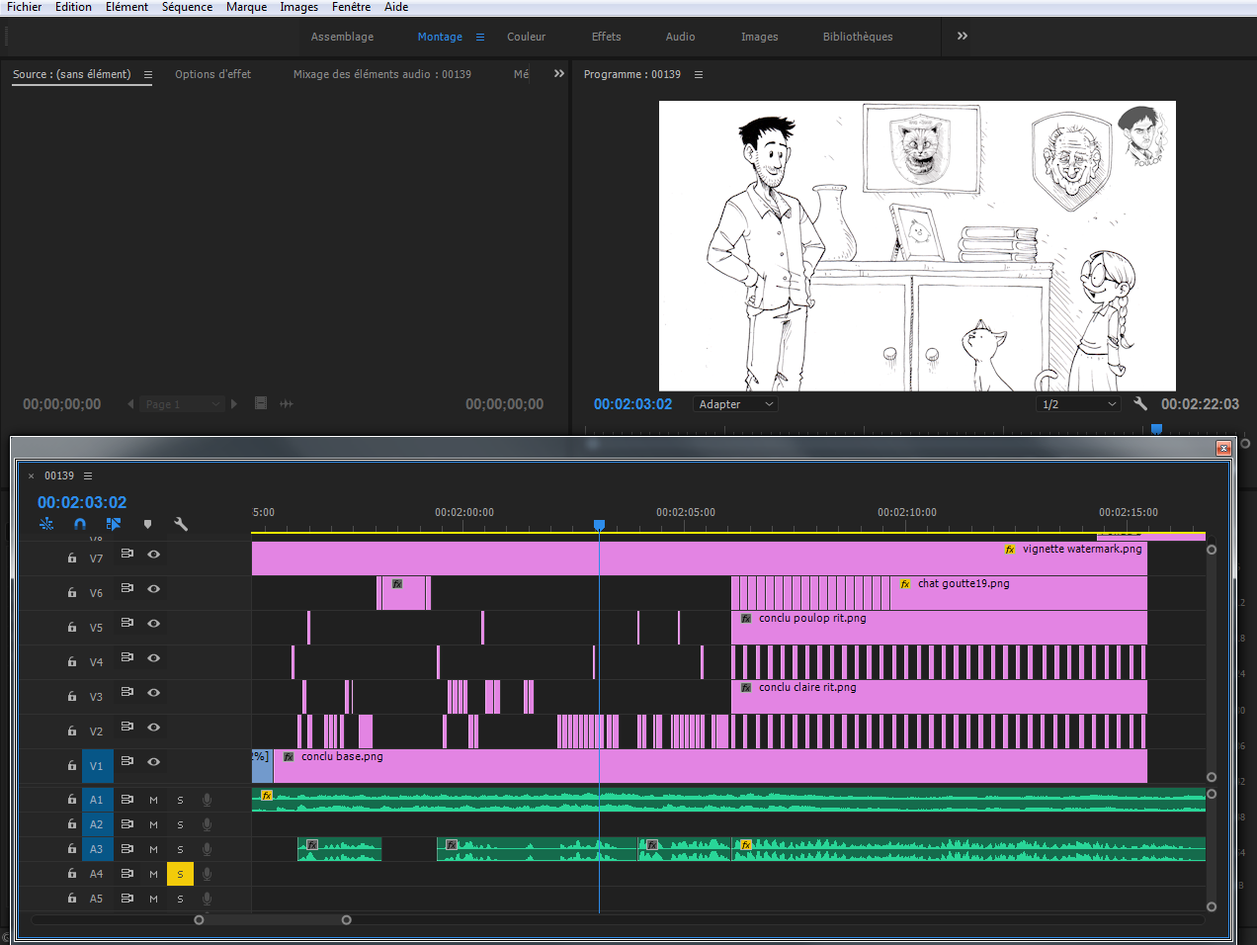Click the timeline horizontal zoom scrollbar
This screenshot has width=1257, height=945.
tap(272, 920)
